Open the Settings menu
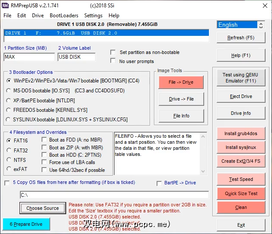 93,16
